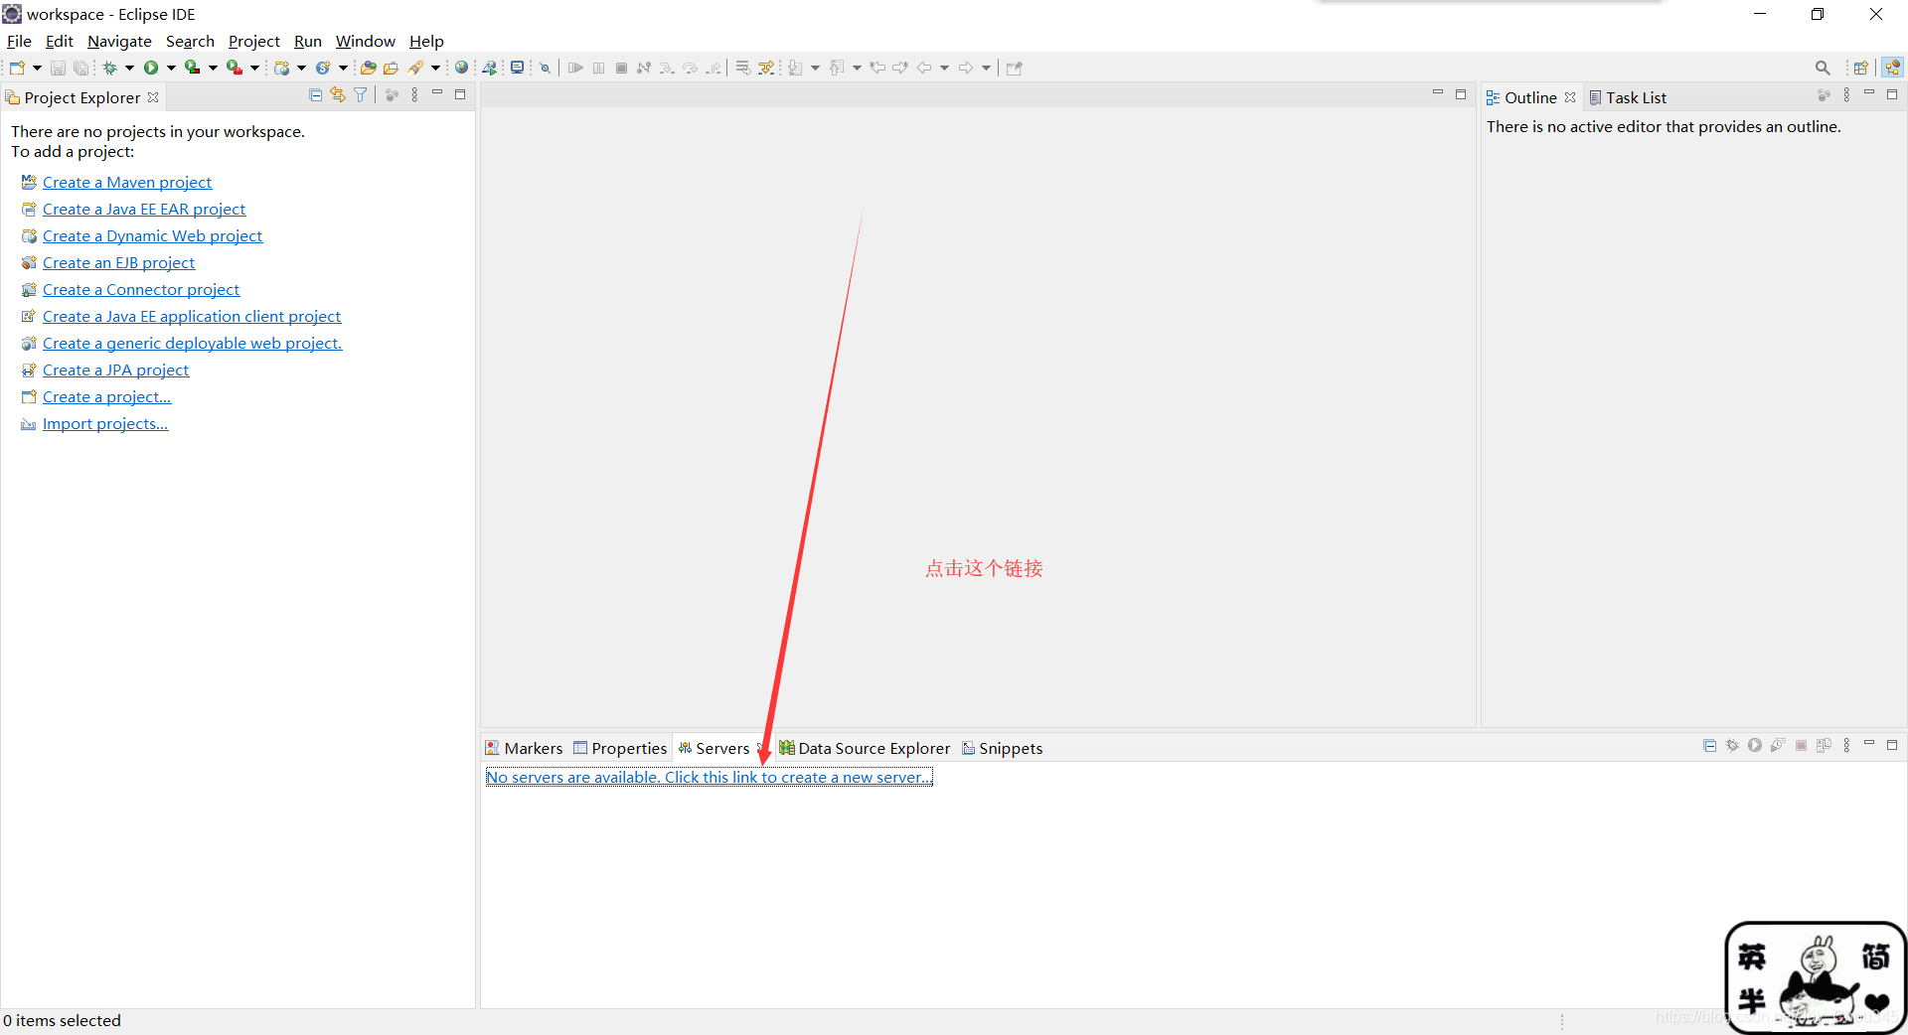Screen dimensions: 1908x1035
Task: Expand the Run dropdown arrow
Action: coord(171,68)
